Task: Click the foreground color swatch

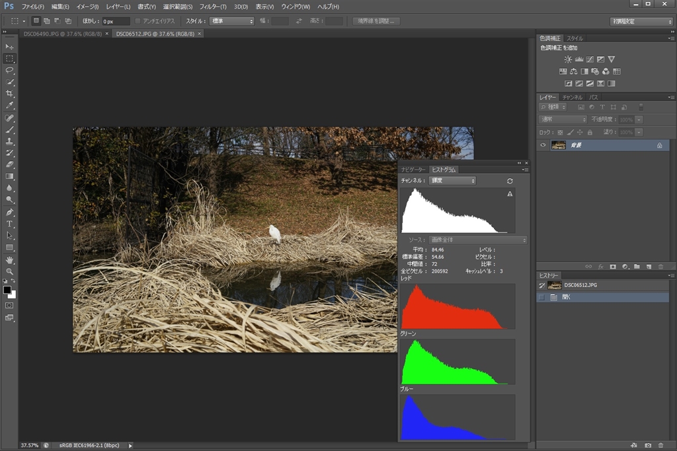Action: (7, 290)
